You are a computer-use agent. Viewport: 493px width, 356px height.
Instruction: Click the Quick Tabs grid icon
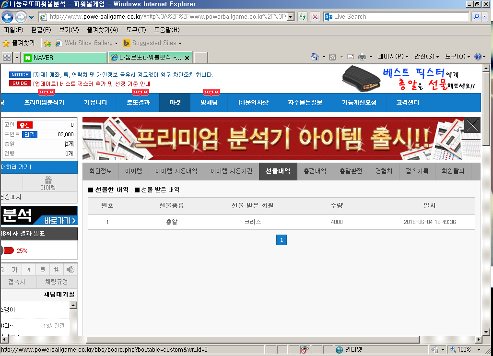pyautogui.click(x=7, y=58)
